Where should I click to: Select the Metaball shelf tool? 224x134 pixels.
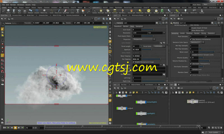(31, 11)
